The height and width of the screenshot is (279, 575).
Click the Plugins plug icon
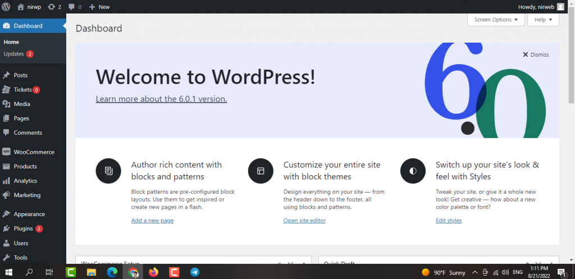[x=6, y=229]
